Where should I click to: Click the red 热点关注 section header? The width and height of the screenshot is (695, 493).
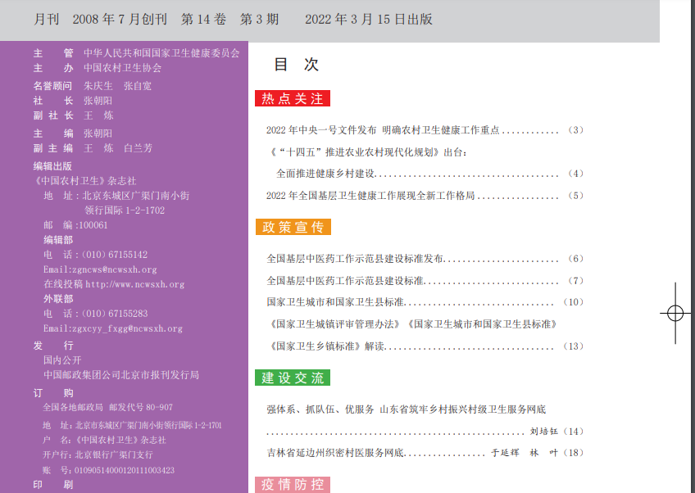[293, 98]
